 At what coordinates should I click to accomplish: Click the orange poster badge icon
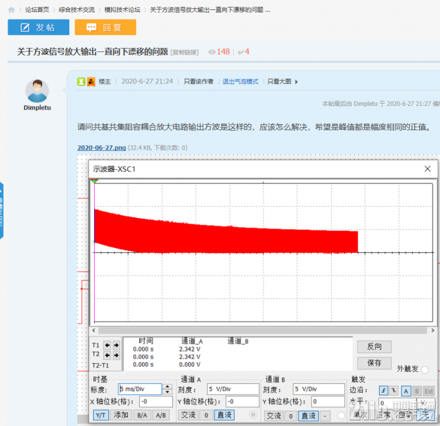coord(91,82)
